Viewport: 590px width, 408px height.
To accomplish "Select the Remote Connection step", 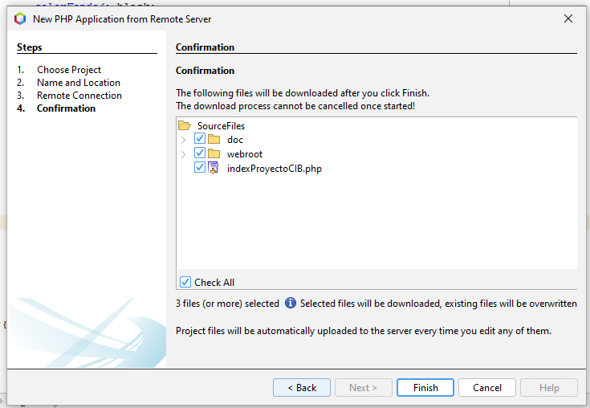I will tap(79, 96).
